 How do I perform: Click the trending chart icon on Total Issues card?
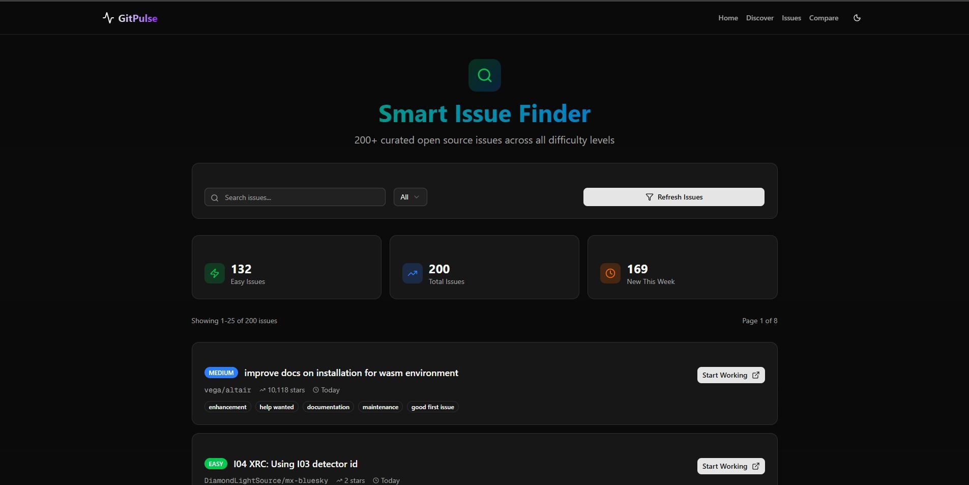[412, 273]
